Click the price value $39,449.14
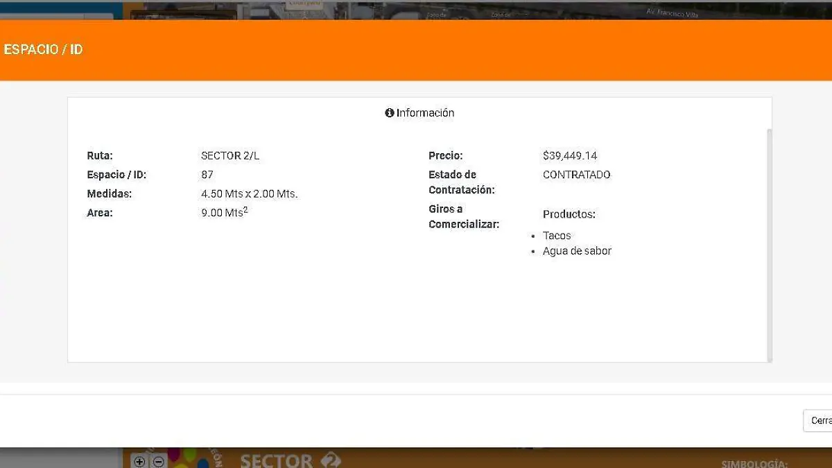Image resolution: width=832 pixels, height=468 pixels. 569,155
